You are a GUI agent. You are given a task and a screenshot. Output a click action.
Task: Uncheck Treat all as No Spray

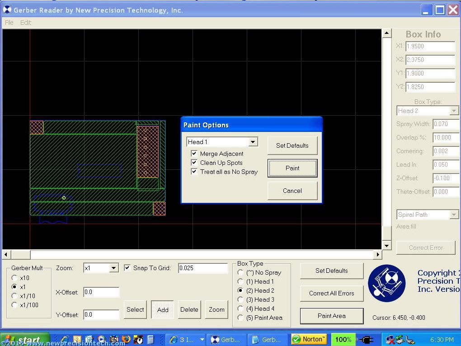[194, 172]
